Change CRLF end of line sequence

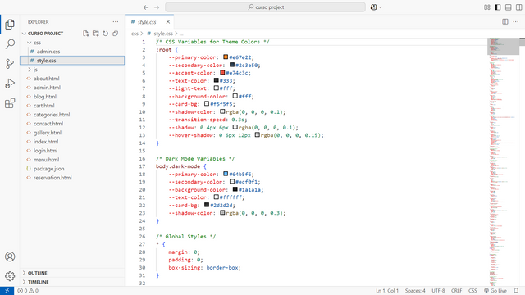[x=456, y=291]
